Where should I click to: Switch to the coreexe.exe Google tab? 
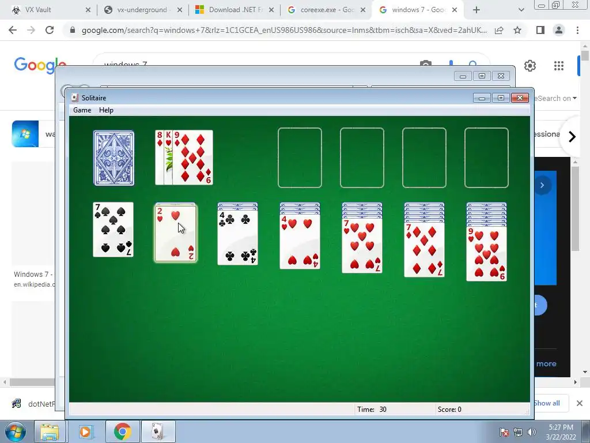[327, 10]
